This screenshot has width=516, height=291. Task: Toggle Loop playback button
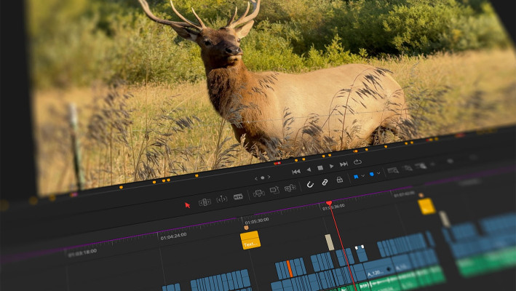[x=358, y=162]
